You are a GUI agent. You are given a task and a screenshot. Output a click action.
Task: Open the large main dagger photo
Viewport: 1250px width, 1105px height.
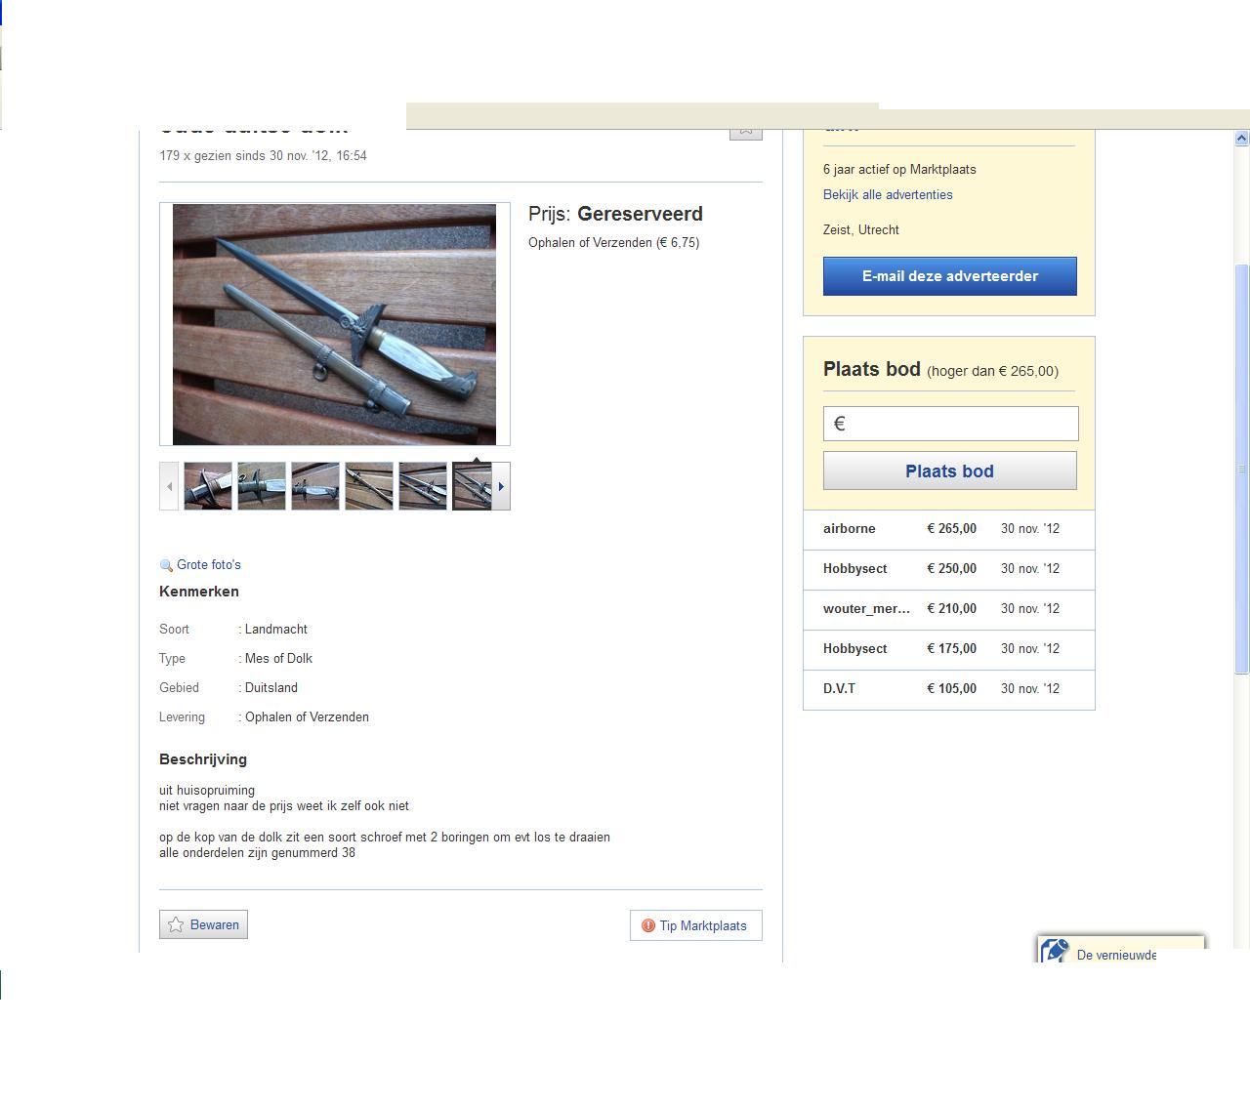click(x=334, y=324)
